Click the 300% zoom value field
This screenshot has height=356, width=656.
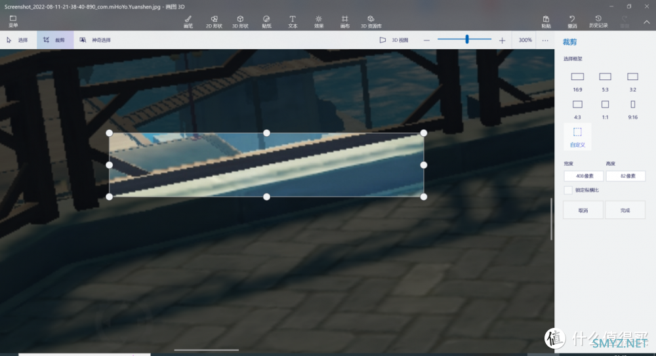(x=525, y=40)
